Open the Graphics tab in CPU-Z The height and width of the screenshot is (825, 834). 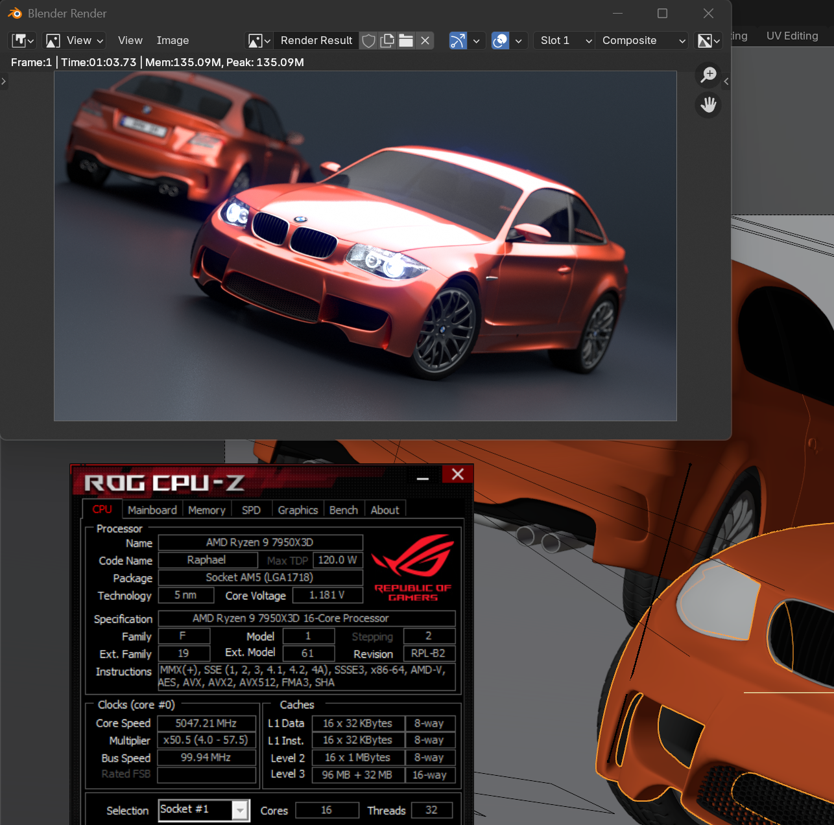(298, 510)
